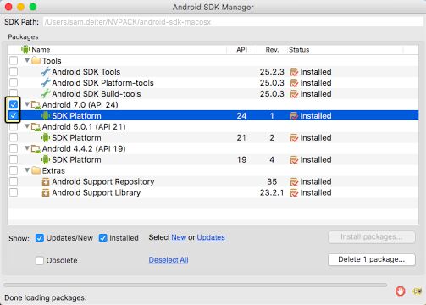Click the "Done loading packages." status text

(x=46, y=297)
